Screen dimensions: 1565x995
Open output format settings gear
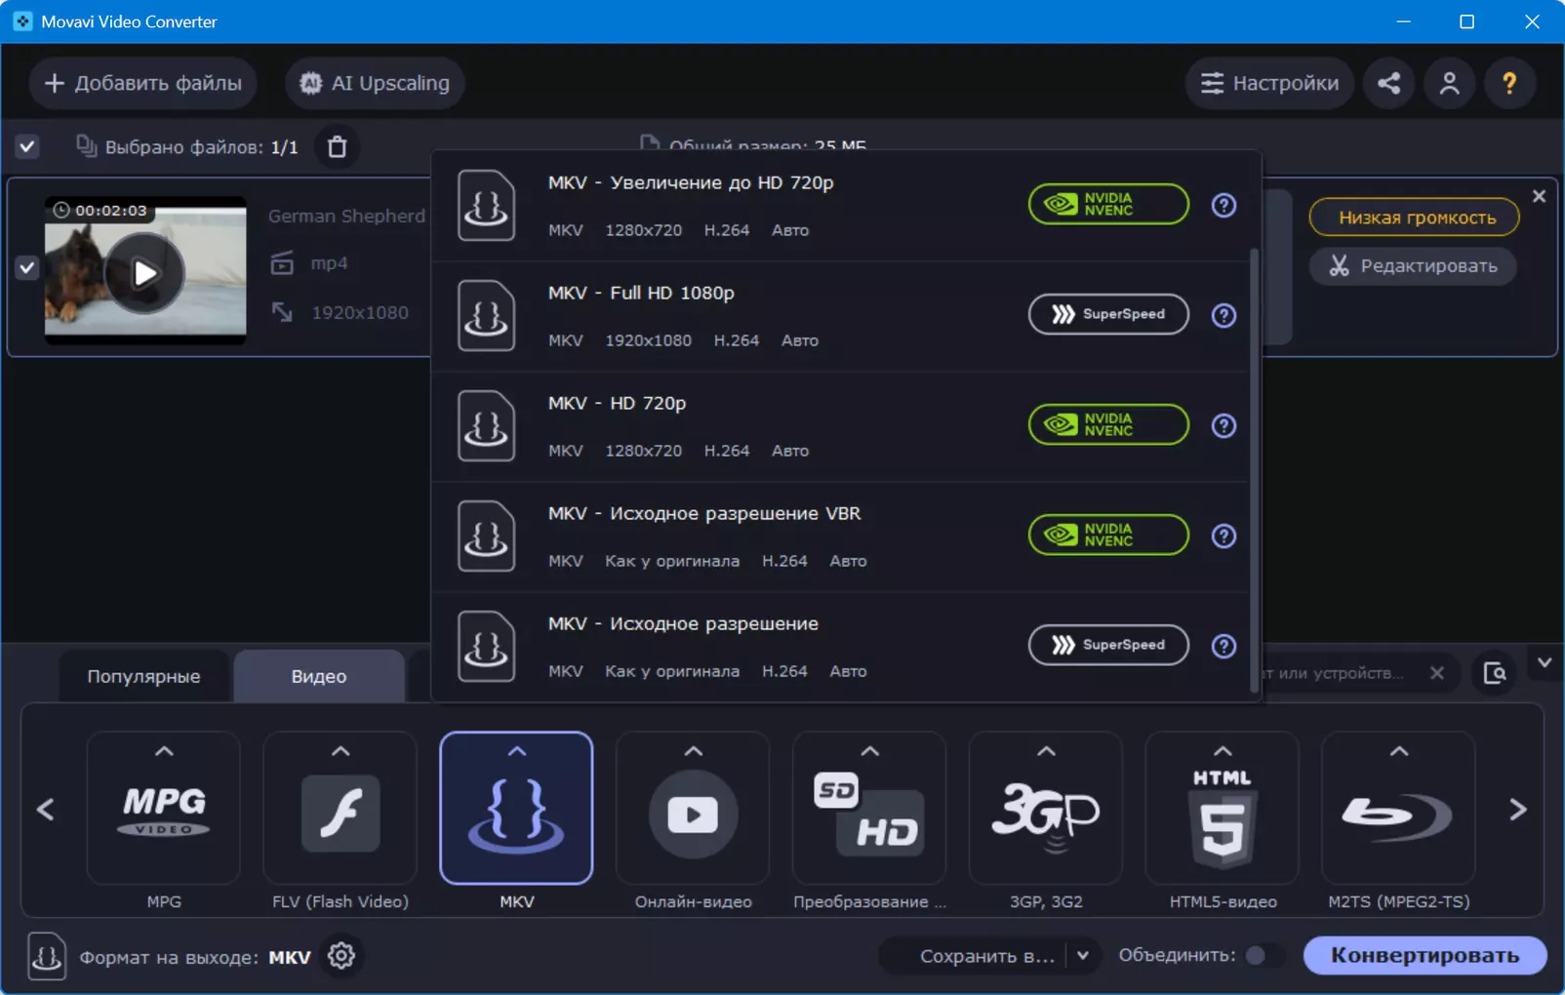(x=341, y=956)
